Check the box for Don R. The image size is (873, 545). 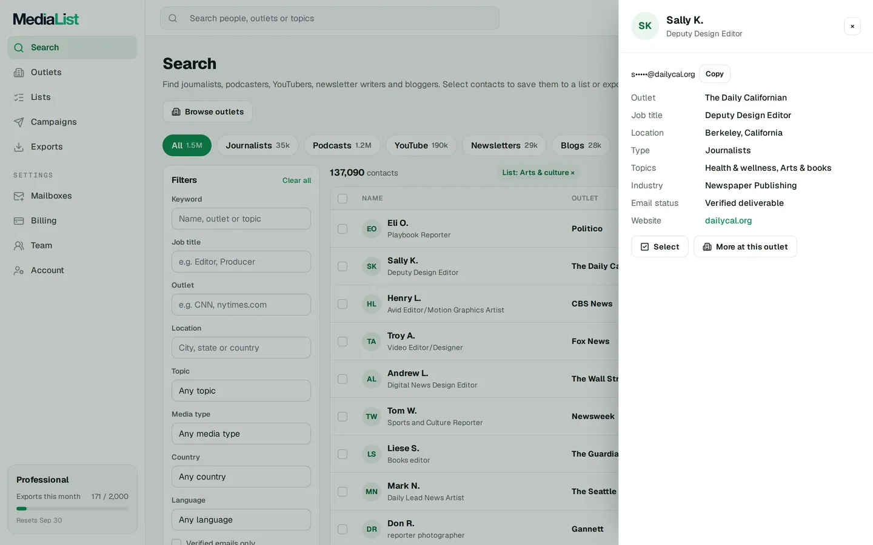point(343,529)
